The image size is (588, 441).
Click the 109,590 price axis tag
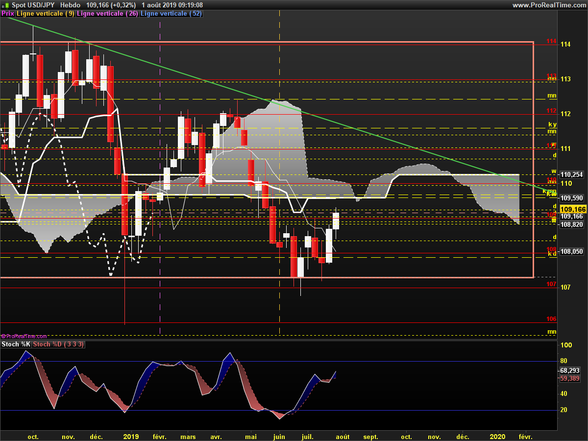tap(571, 198)
